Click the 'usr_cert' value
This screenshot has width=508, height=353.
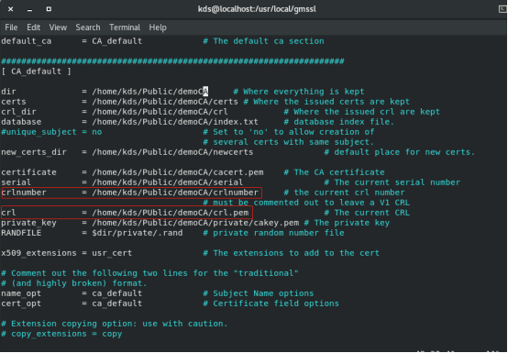pyautogui.click(x=112, y=253)
